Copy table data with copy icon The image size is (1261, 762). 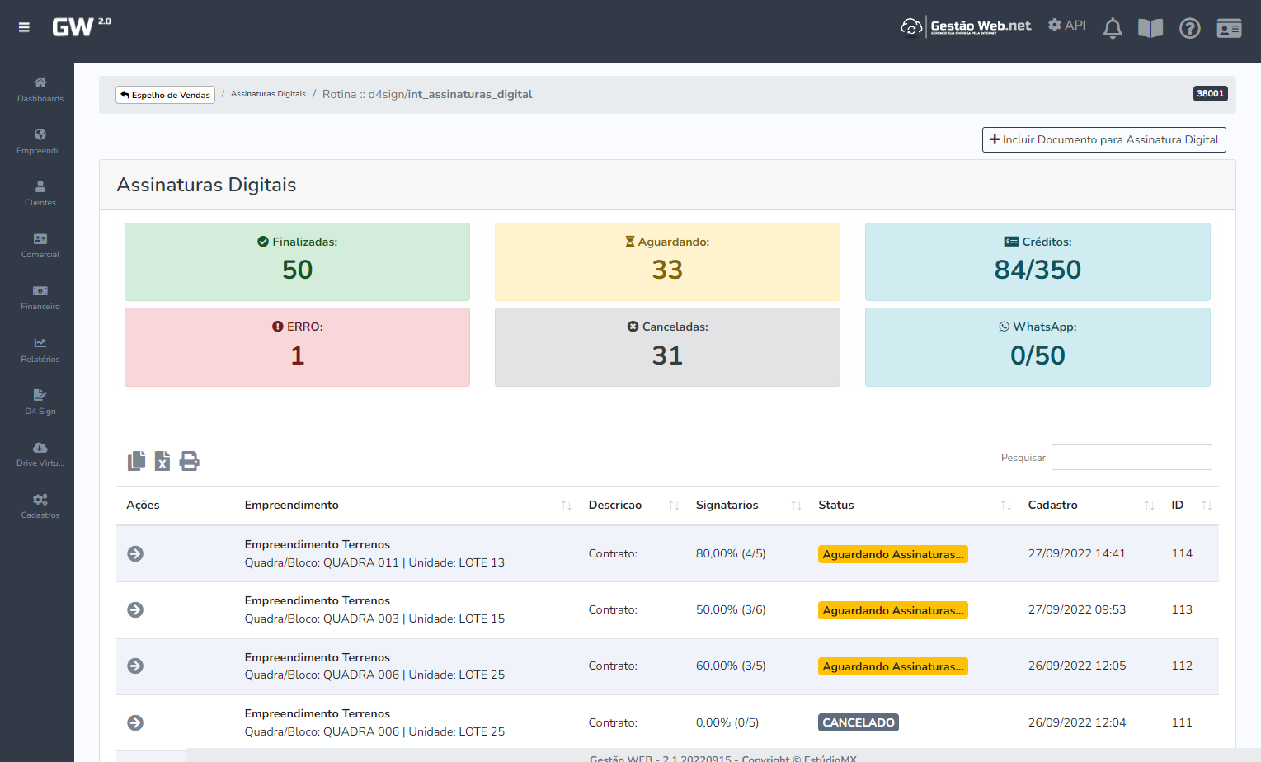point(137,461)
